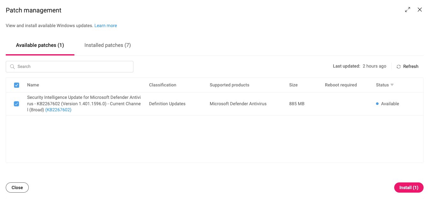
Task: Click the Refresh circular arrows icon
Action: (399, 67)
